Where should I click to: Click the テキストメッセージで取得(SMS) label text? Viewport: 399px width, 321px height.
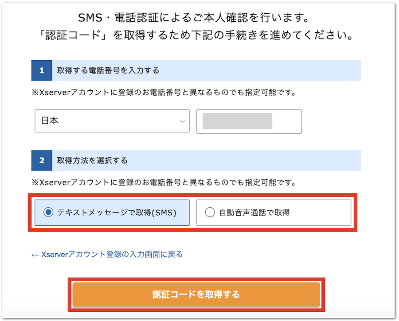coord(117,213)
